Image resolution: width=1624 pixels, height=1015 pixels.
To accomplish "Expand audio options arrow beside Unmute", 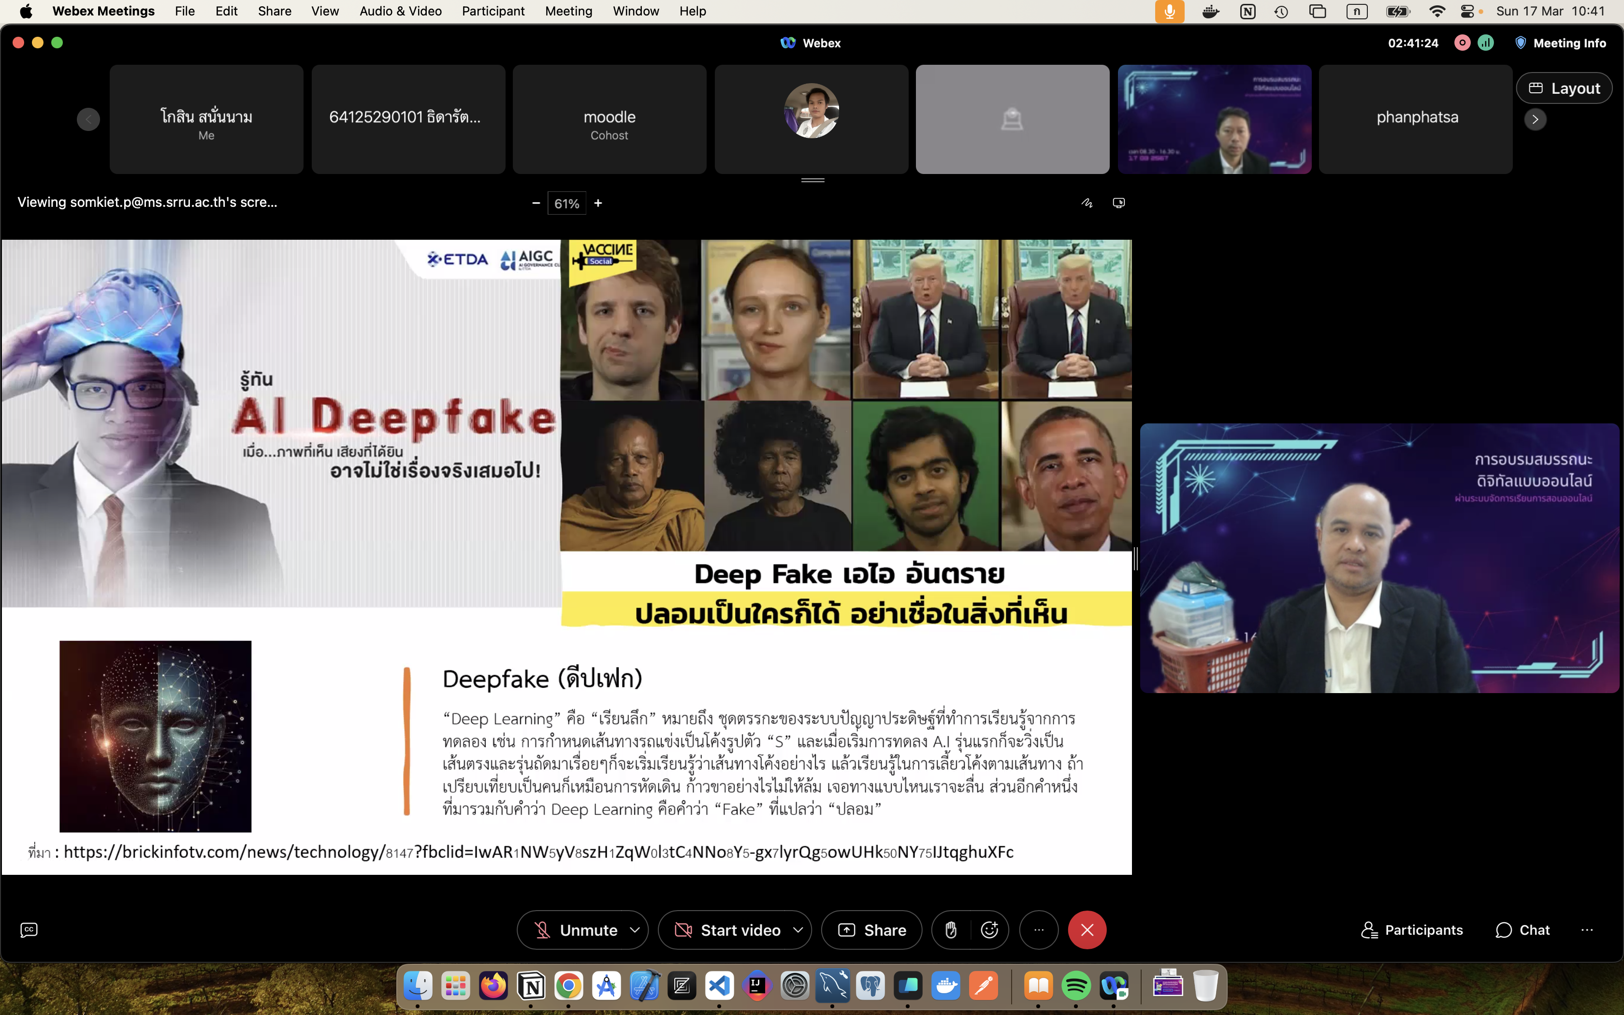I will (x=635, y=930).
